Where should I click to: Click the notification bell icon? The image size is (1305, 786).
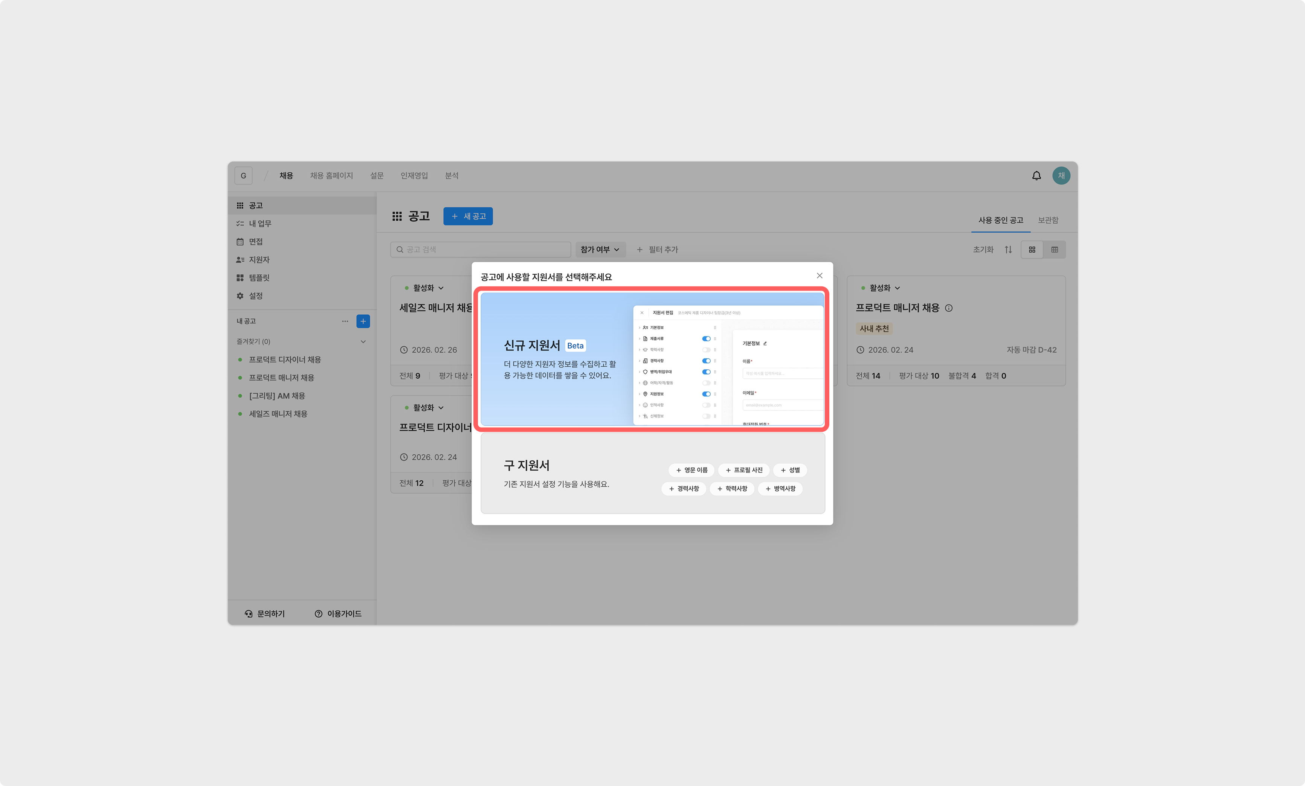1036,176
